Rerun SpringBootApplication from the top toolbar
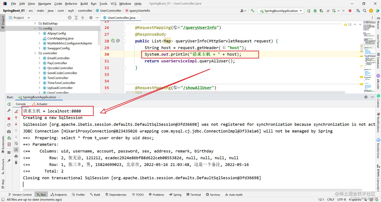The image size is (381, 202). [309, 11]
